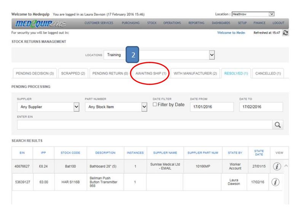
Task: Click the HAR S116B stock code cell
Action: coord(70,182)
